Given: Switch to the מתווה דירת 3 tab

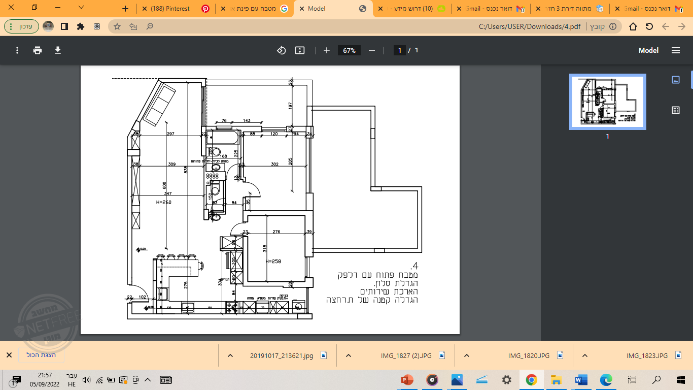Looking at the screenshot, I should [568, 9].
